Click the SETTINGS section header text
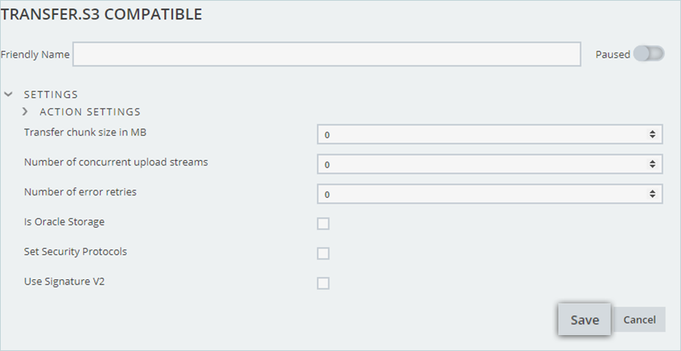 51,95
